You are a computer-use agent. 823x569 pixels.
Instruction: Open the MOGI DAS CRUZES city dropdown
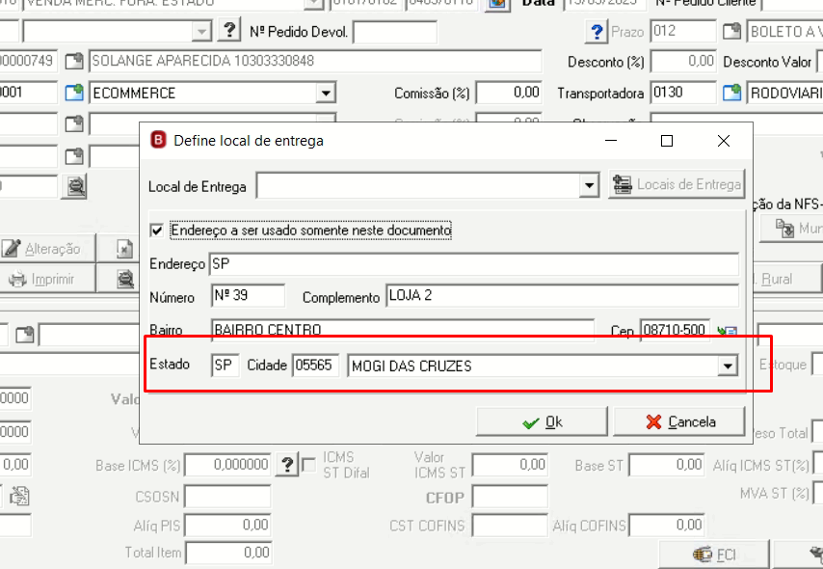tap(728, 366)
